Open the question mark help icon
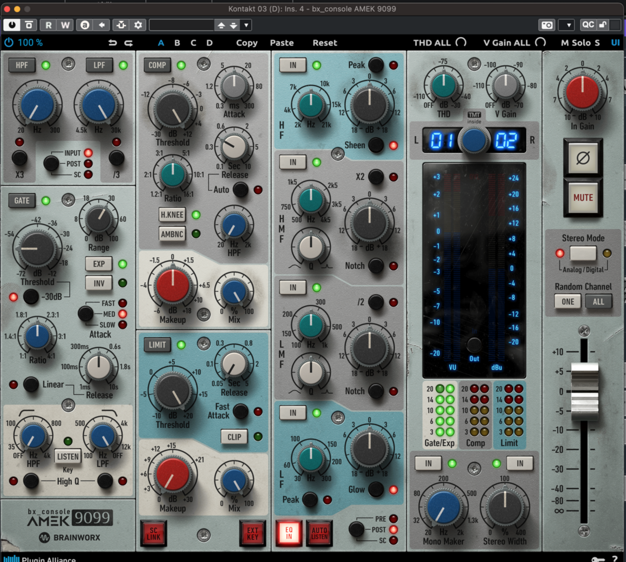Viewport: 626px width, 562px height. pyautogui.click(x=615, y=559)
